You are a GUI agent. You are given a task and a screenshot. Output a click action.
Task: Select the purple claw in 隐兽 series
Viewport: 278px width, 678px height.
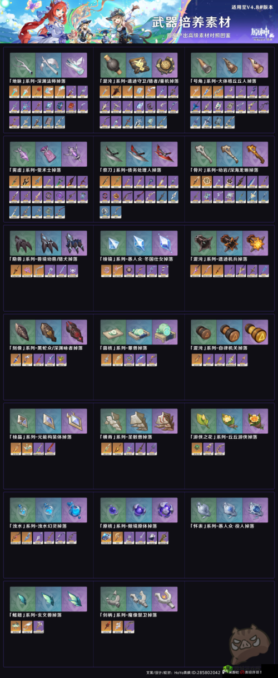click(x=75, y=242)
